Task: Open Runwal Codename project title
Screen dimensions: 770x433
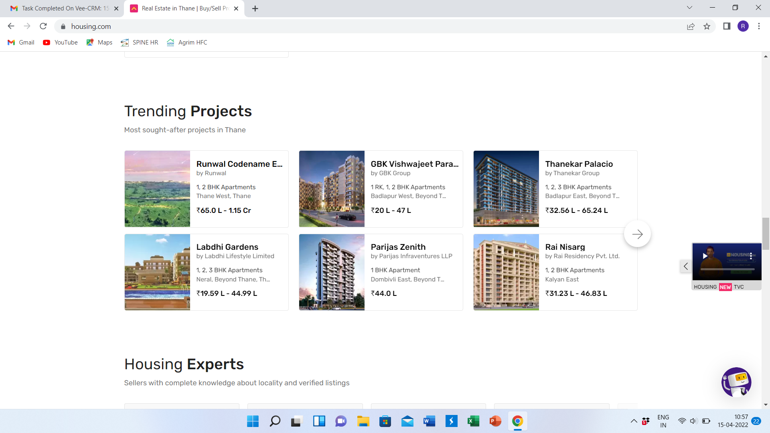Action: 239,164
